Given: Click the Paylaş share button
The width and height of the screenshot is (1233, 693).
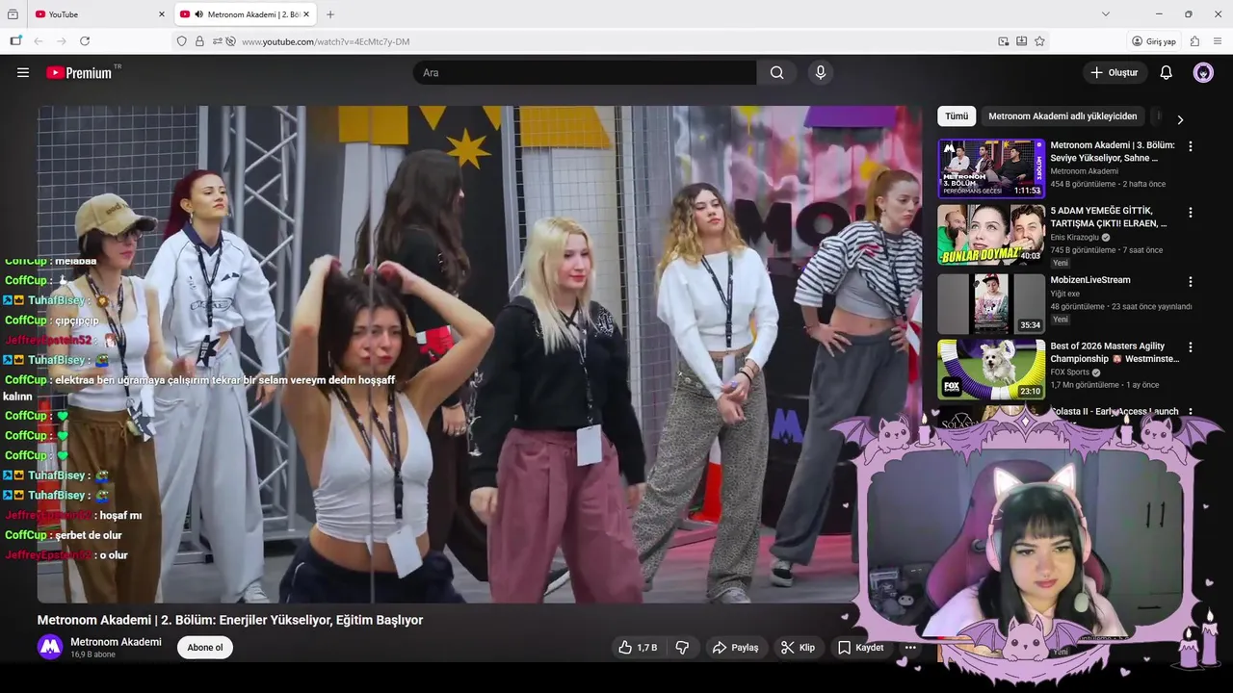Looking at the screenshot, I should 735,648.
